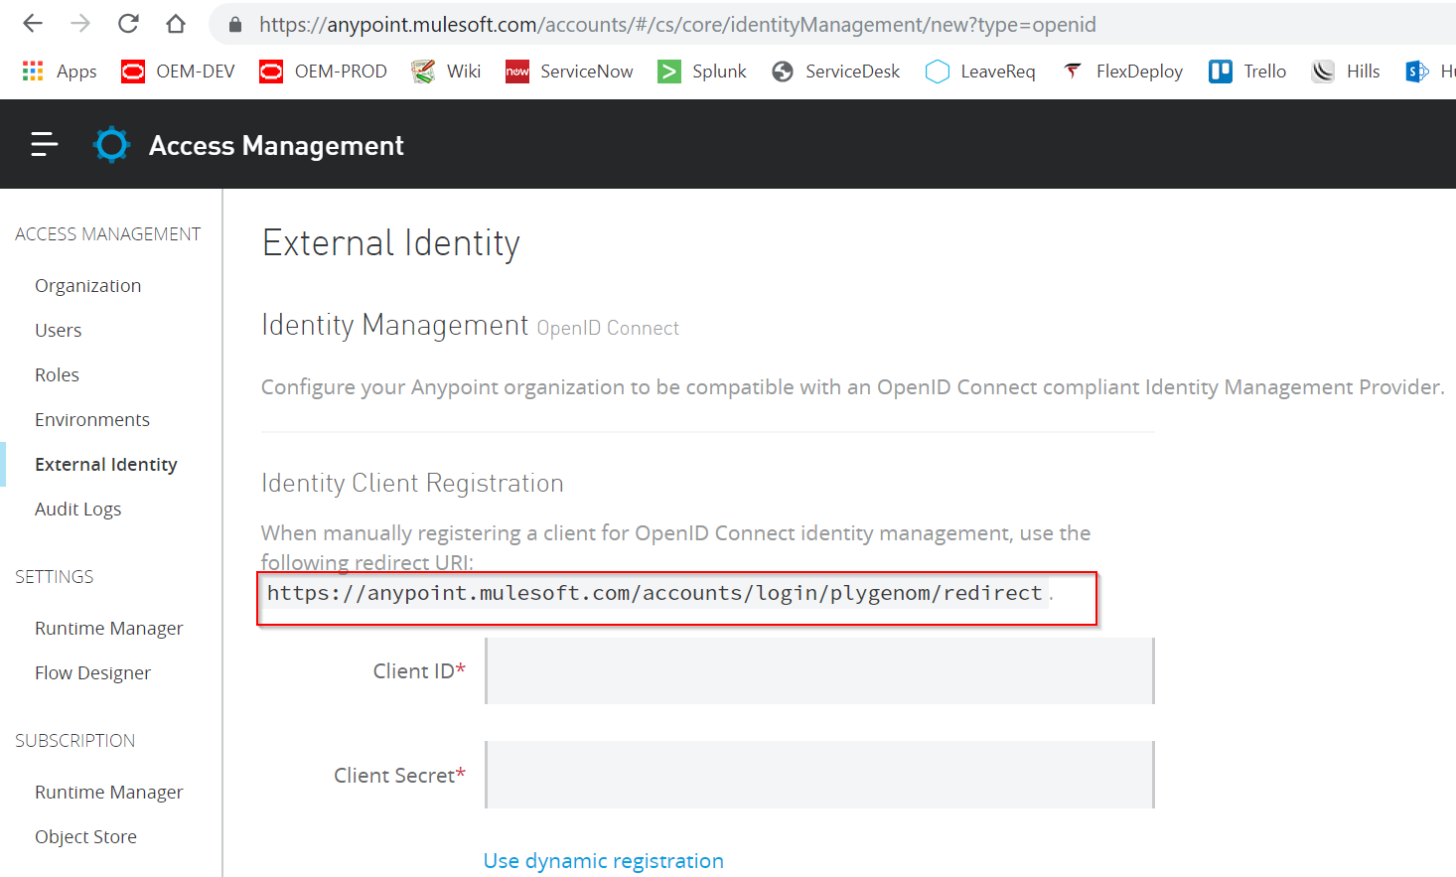Open the ServiceNow bookmark
The width and height of the screenshot is (1456, 877).
pos(569,72)
